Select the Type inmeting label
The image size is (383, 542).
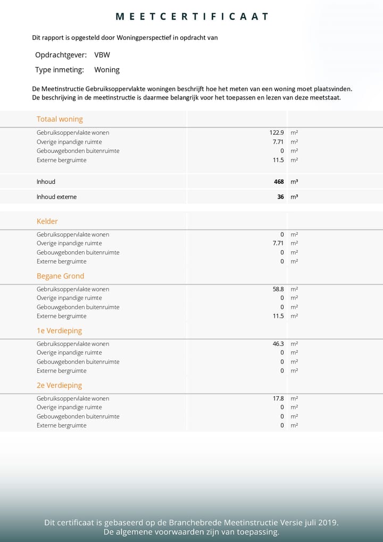tap(60, 70)
